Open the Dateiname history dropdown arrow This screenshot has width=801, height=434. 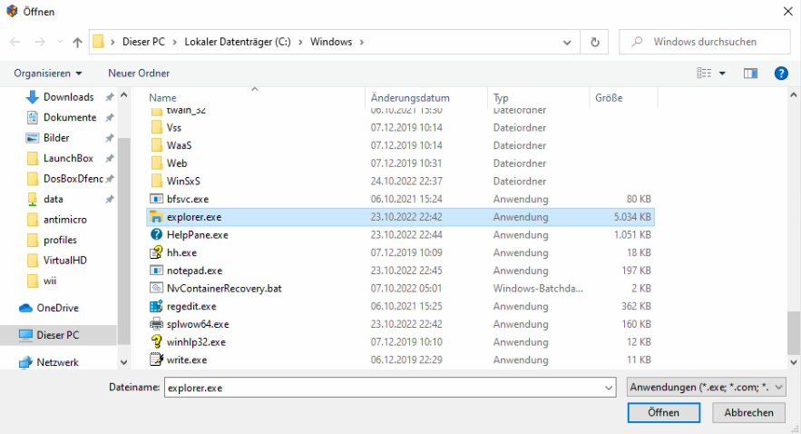(x=608, y=388)
